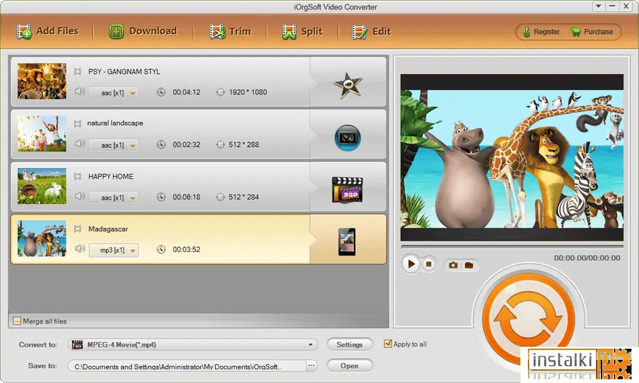This screenshot has width=639, height=383.
Task: Select the natural landscape video thumbnail
Action: 42,133
